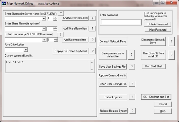Click Add Username Item button
This screenshot has width=179, height=122.
click(x=75, y=40)
